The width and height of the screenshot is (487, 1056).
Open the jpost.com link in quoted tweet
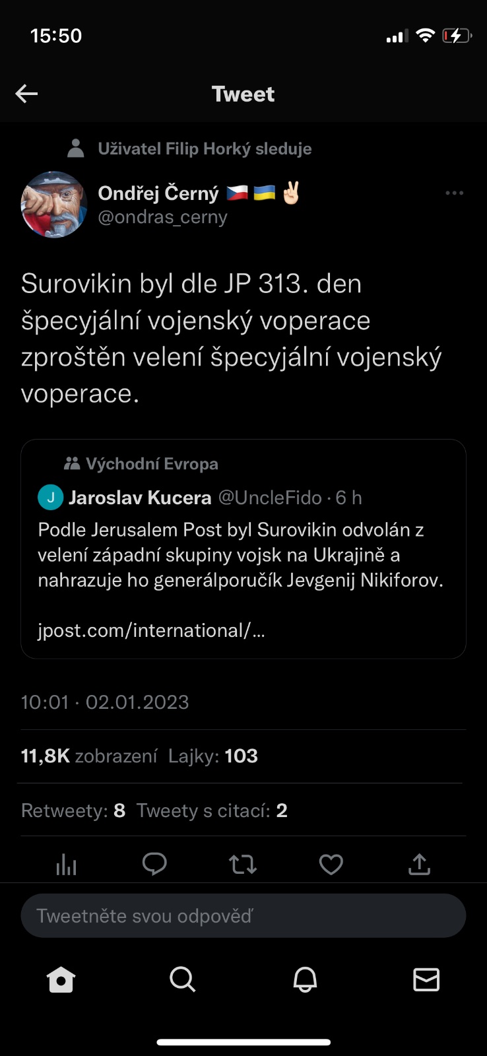pos(151,630)
